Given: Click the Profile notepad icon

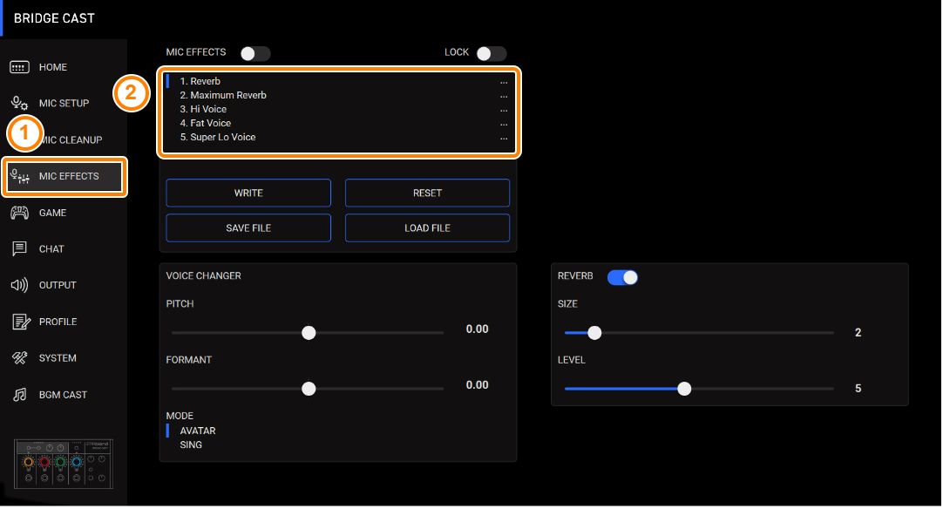Looking at the screenshot, I should coord(21,322).
